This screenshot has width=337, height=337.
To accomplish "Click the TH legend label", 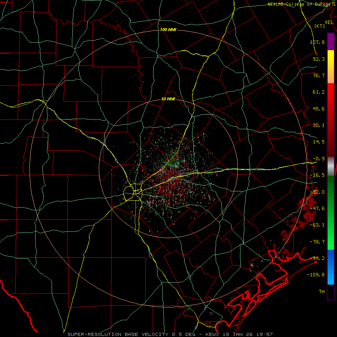I will pyautogui.click(x=322, y=291).
